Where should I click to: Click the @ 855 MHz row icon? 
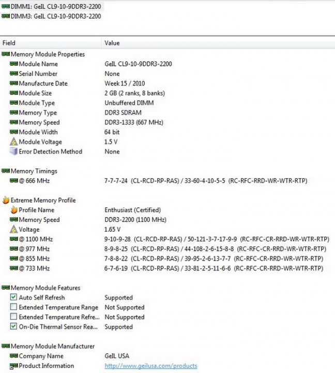tap(14, 259)
